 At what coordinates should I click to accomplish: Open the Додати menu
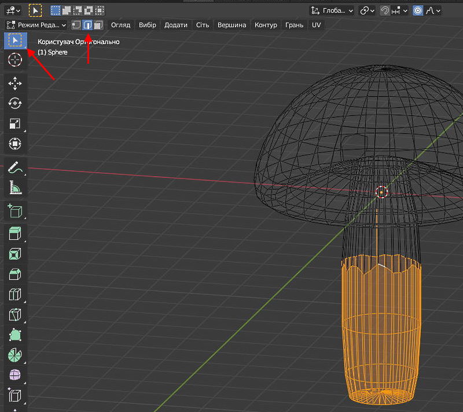coord(176,25)
